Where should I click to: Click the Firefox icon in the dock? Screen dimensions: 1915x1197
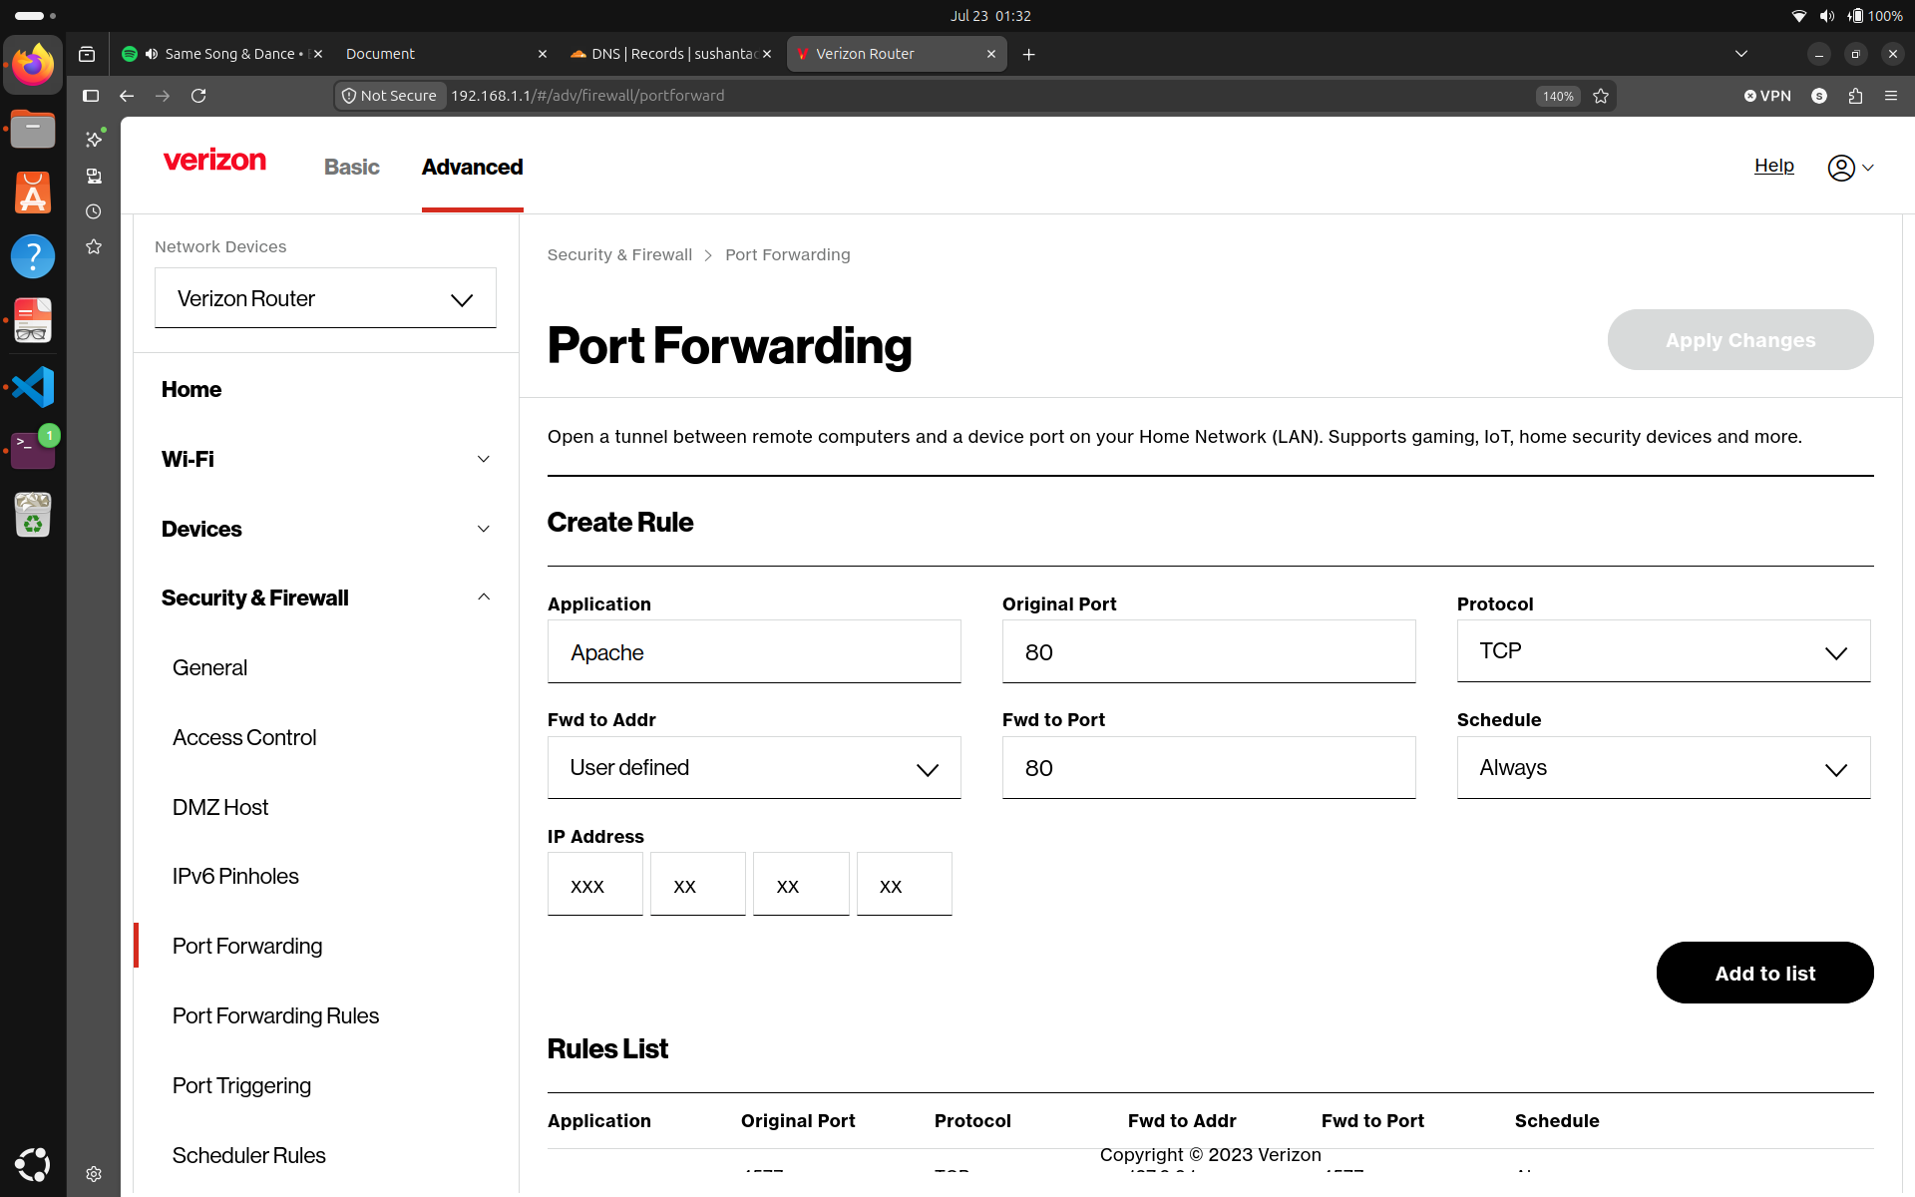click(x=33, y=66)
